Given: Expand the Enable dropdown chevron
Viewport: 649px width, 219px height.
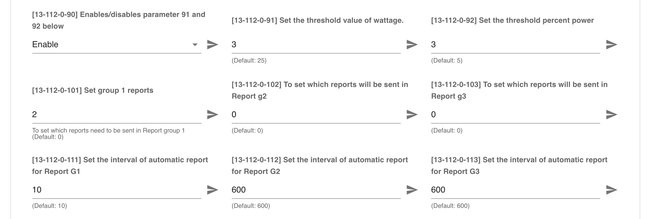Looking at the screenshot, I should click(195, 45).
